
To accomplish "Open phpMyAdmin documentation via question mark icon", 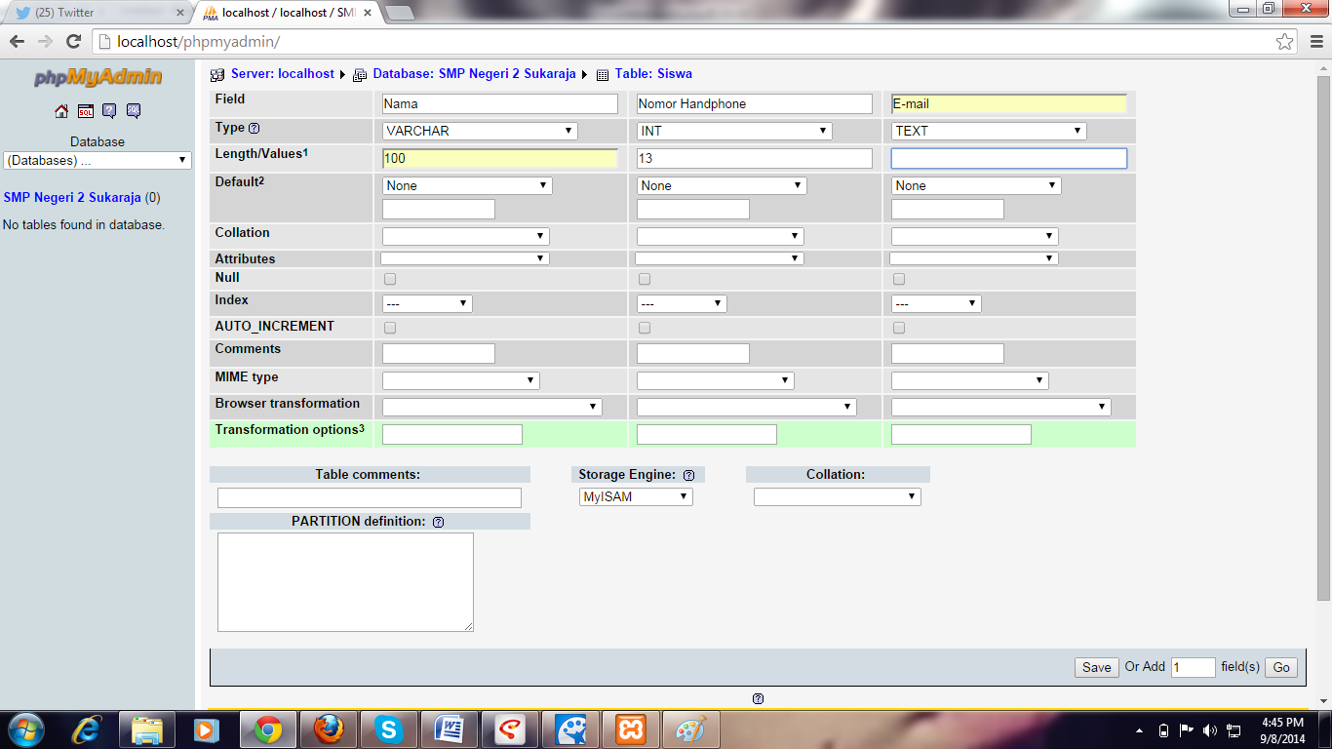I will point(108,111).
